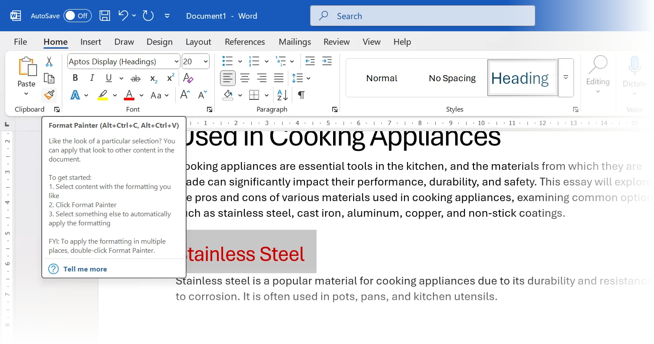This screenshot has height=344, width=654.
Task: Click the Tell me more link
Action: pyautogui.click(x=85, y=269)
